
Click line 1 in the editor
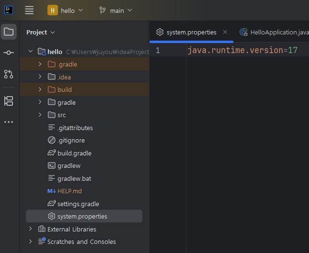point(242,50)
